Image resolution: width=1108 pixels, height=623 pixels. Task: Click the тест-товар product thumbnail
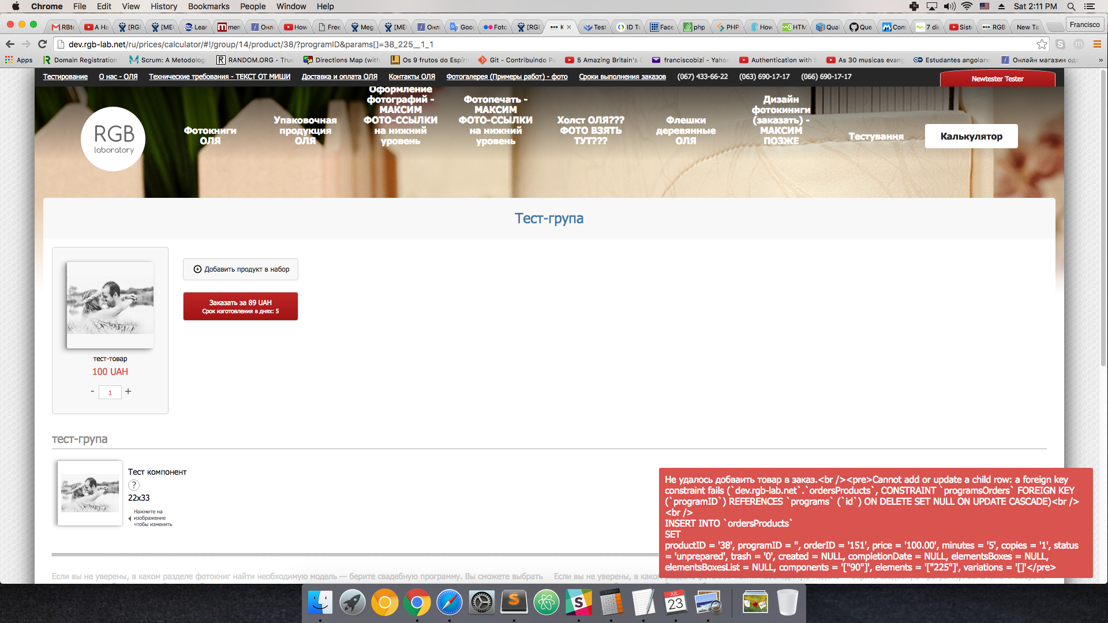110,305
